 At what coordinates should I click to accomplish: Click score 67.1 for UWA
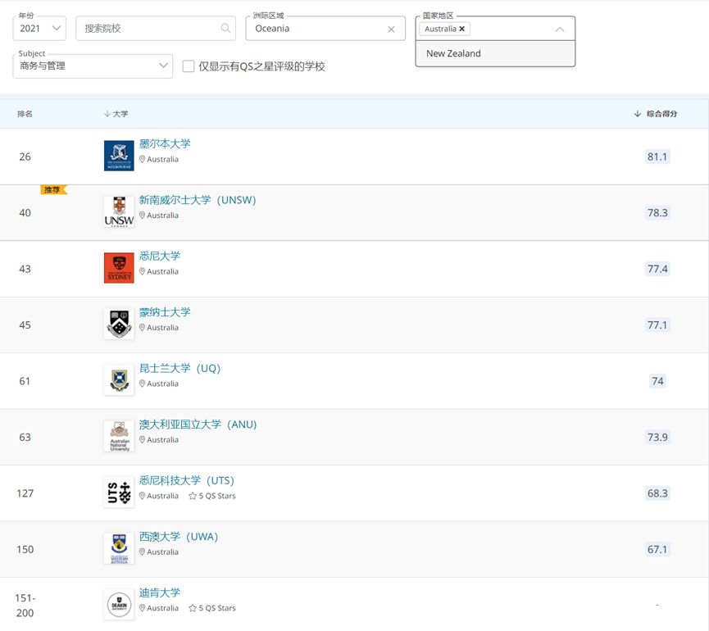657,549
